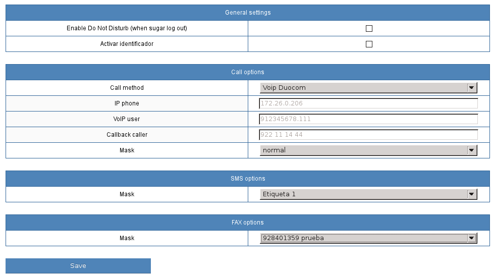Click the Call method label
This screenshot has height=276, width=493.
(x=127, y=88)
